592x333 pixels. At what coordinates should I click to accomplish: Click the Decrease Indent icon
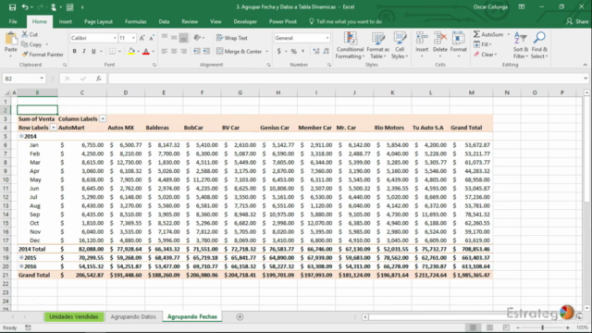click(x=197, y=52)
